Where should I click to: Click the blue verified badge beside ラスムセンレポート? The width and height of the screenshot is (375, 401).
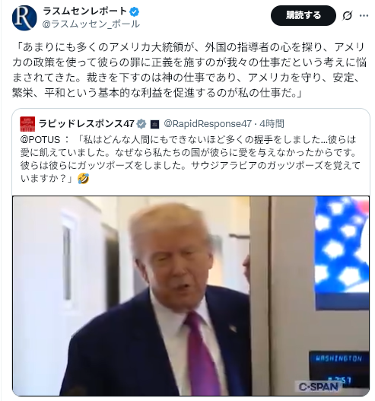135,11
